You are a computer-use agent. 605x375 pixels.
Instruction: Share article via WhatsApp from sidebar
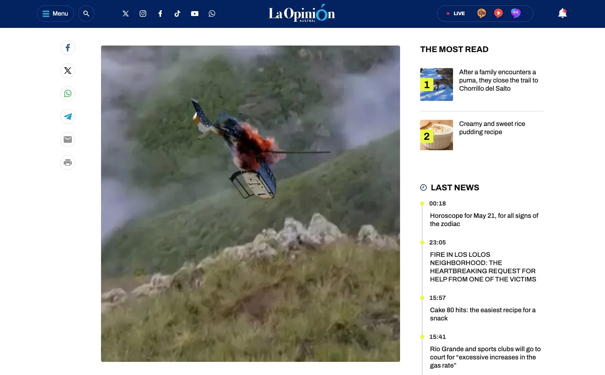click(x=68, y=94)
